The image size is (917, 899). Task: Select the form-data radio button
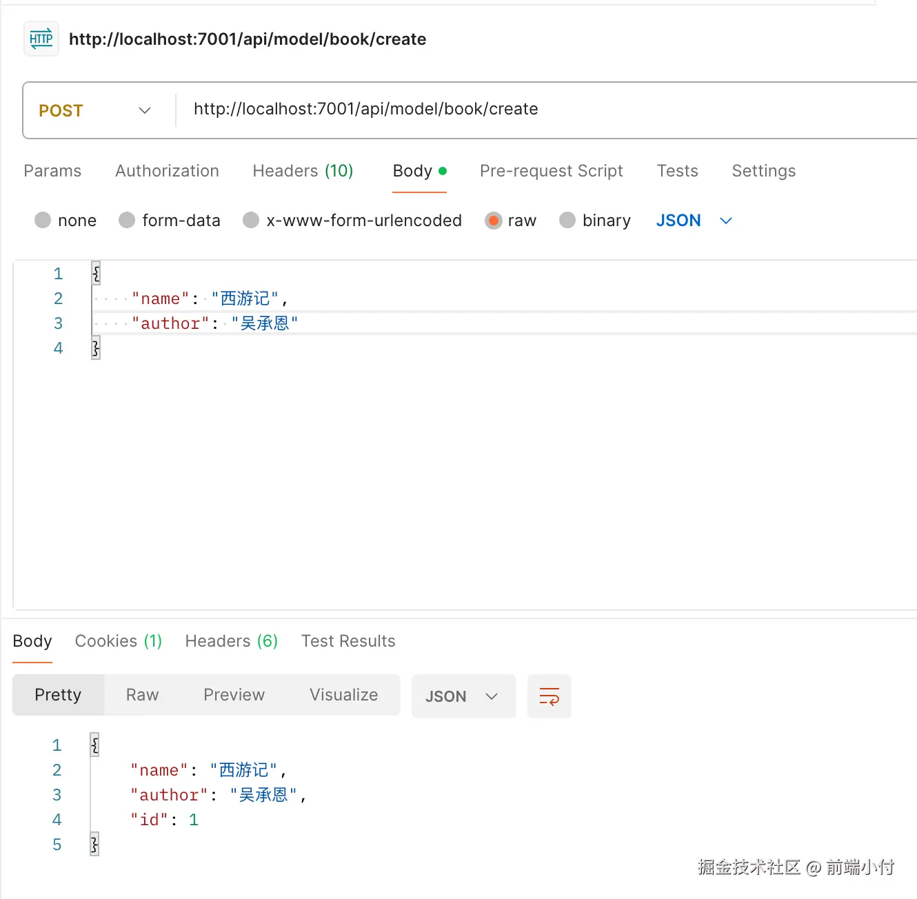[127, 220]
